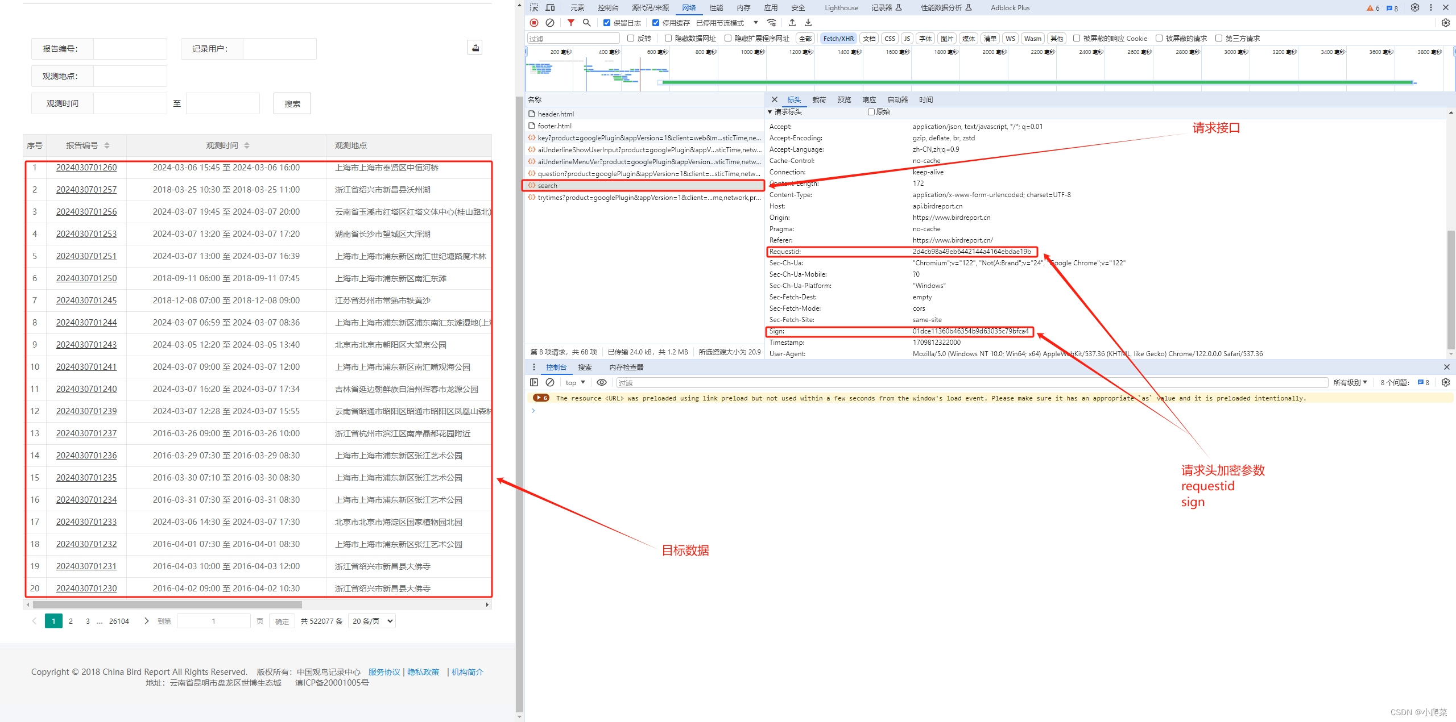1456x722 pixels.
Task: Open 所有级别 log level dropdown
Action: [1350, 382]
